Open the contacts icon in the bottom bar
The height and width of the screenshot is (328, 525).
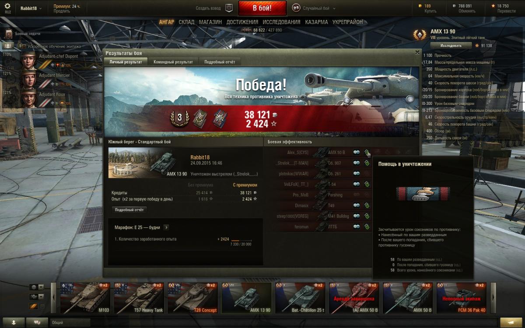[x=14, y=322]
